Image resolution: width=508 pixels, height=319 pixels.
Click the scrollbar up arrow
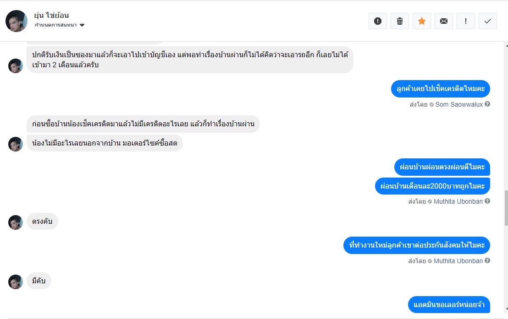pos(506,45)
